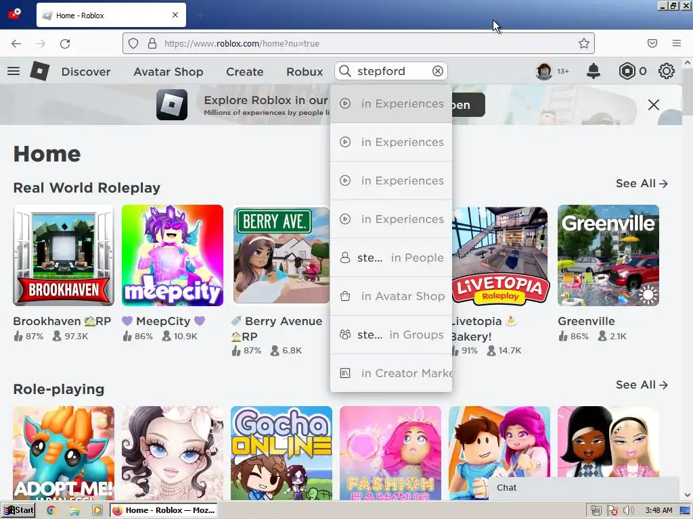This screenshot has width=693, height=519.
Task: Choose the in Groups search suggestion
Action: tap(391, 335)
